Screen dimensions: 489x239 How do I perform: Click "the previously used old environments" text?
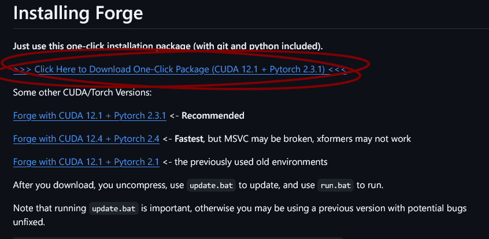[x=251, y=162]
